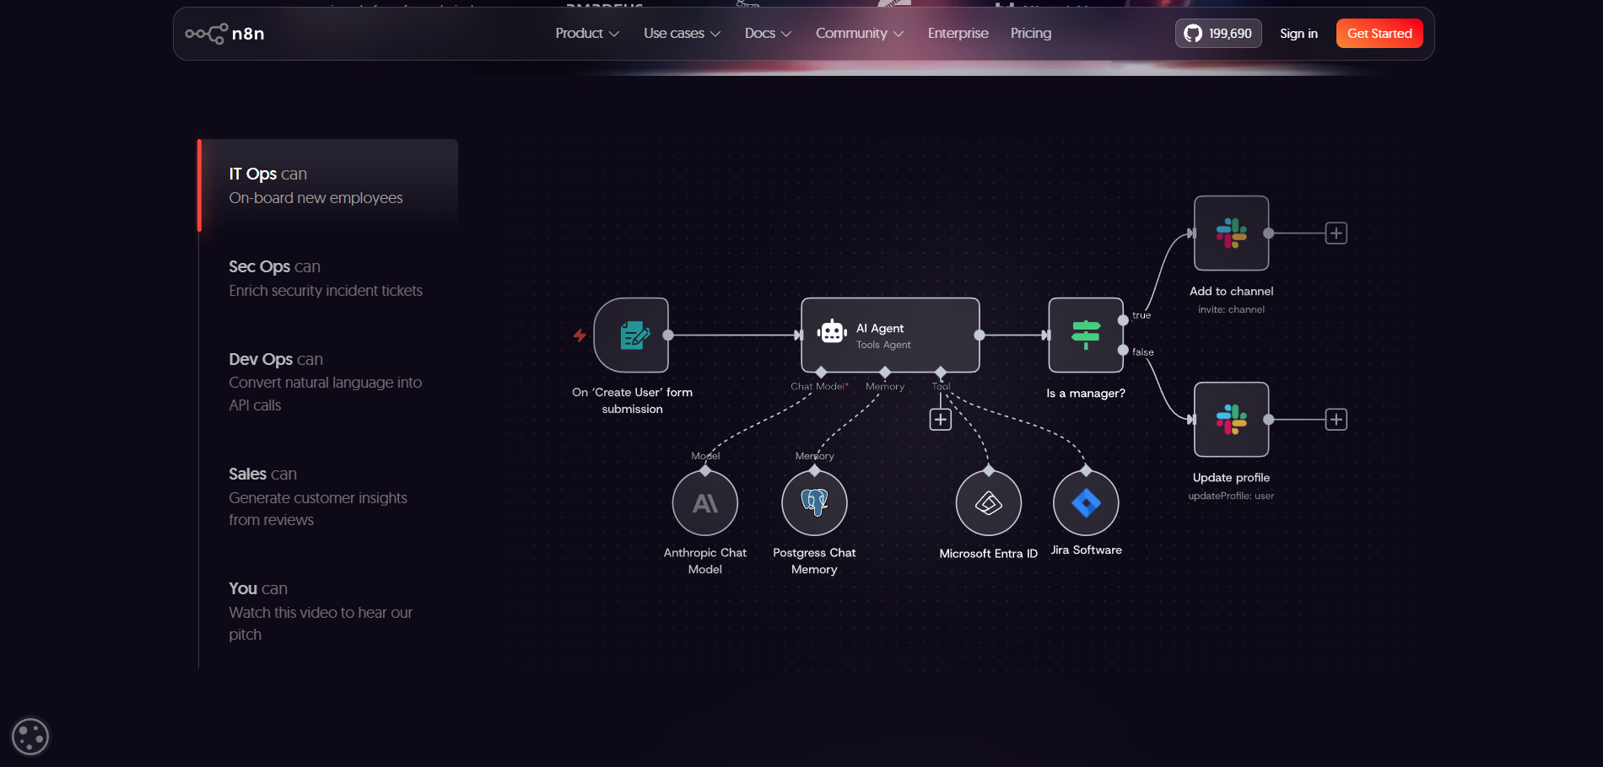Click the red lightning trigger bolt icon
This screenshot has width=1603, height=767.
(580, 335)
